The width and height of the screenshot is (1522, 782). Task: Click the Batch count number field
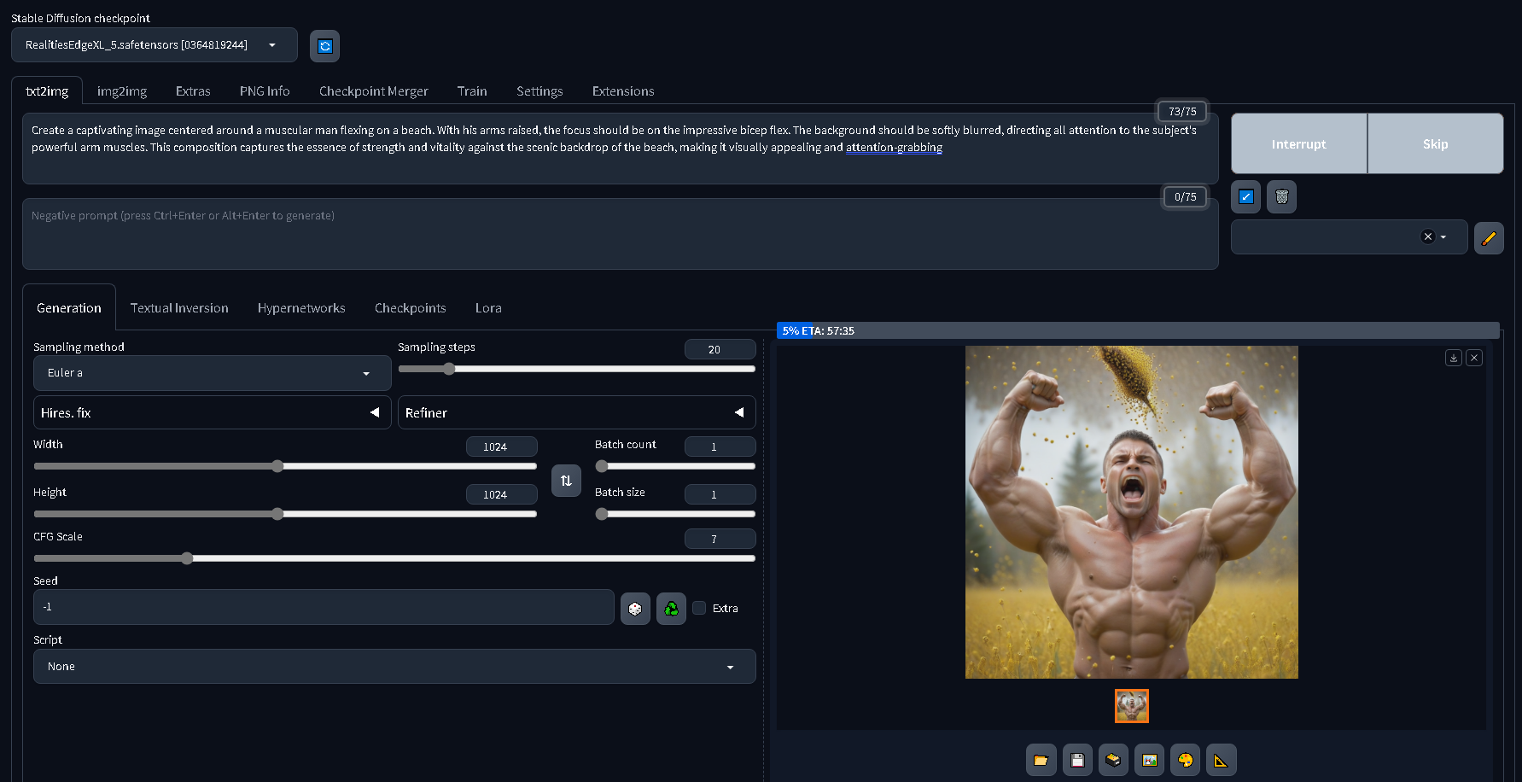click(720, 446)
